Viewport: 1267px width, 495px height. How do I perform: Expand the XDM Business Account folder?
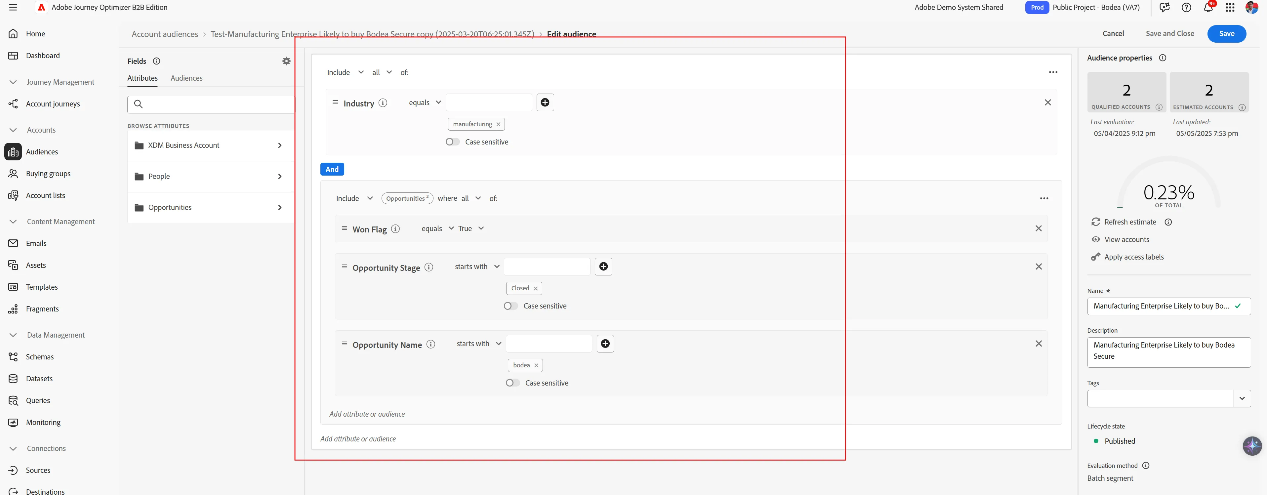tap(211, 145)
